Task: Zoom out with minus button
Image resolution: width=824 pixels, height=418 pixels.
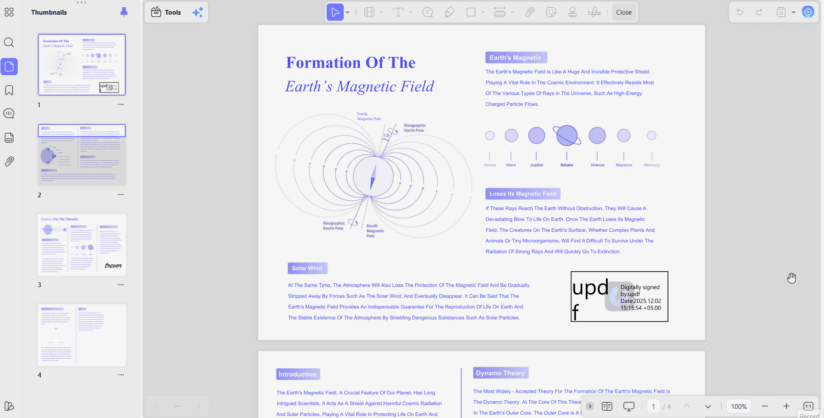Action: coord(765,406)
